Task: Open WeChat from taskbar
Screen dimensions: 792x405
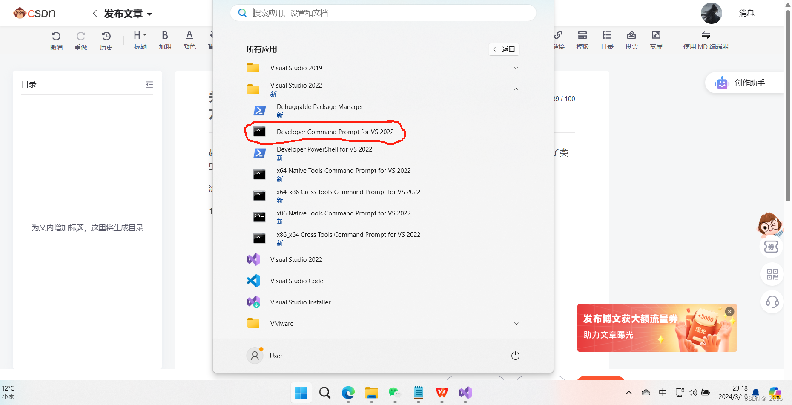Action: click(x=395, y=393)
